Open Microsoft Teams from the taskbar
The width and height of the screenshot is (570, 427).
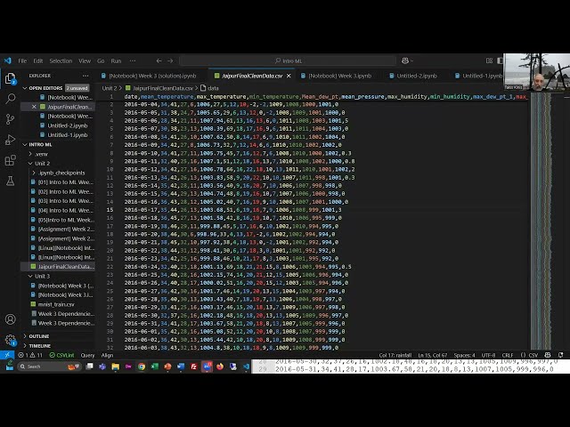(102, 367)
